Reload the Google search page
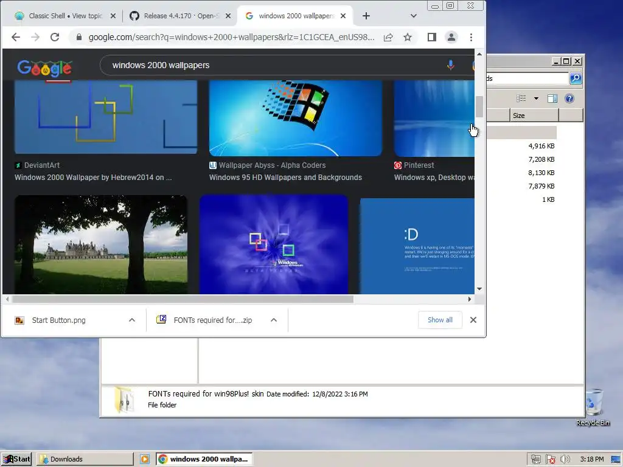The image size is (623, 467). [55, 37]
